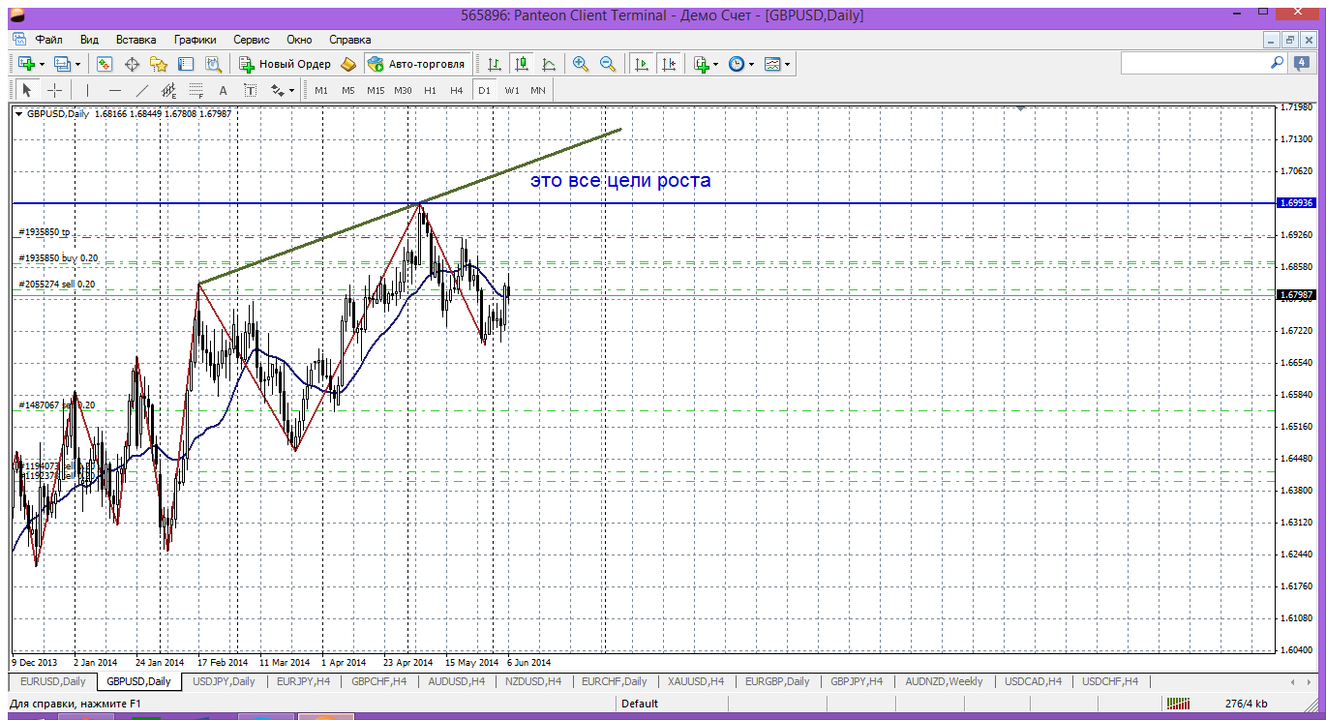Select the Text Label tool

pos(250,90)
